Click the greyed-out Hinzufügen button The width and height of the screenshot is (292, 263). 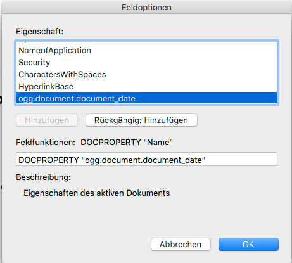[x=47, y=120]
